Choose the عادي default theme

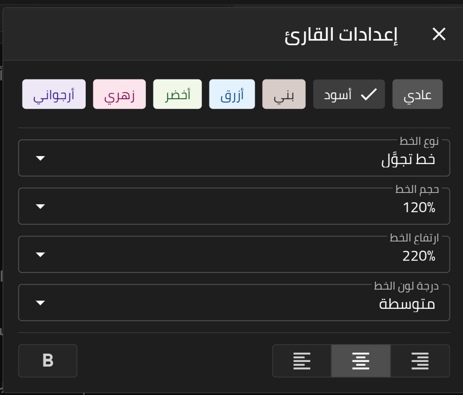tap(417, 95)
